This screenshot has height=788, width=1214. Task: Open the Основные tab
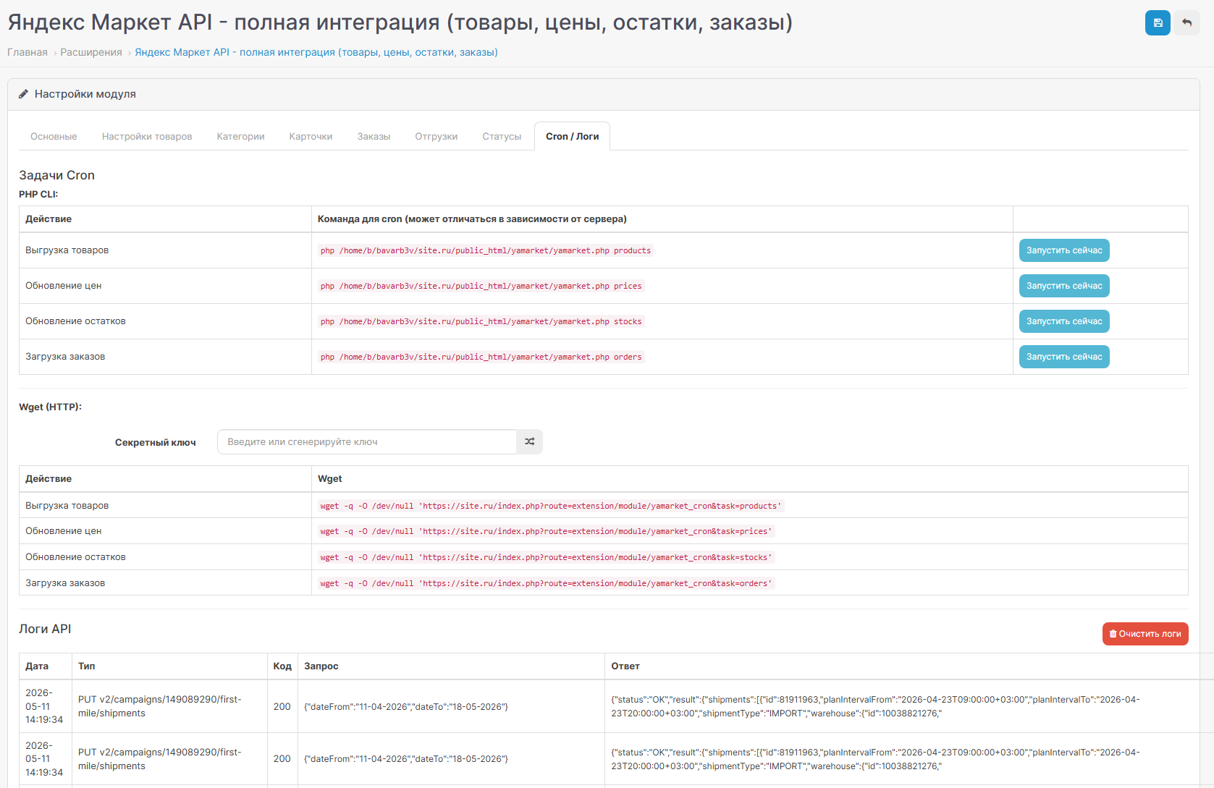click(54, 136)
